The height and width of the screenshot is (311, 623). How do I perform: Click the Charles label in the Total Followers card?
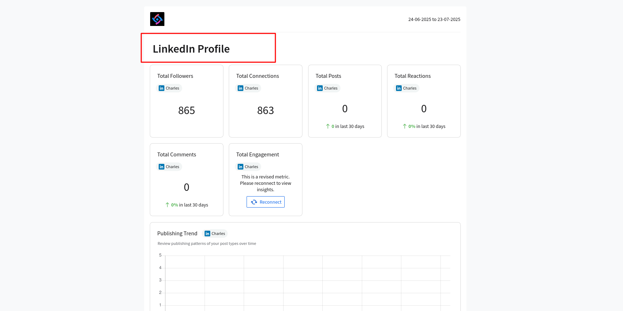[x=173, y=88]
